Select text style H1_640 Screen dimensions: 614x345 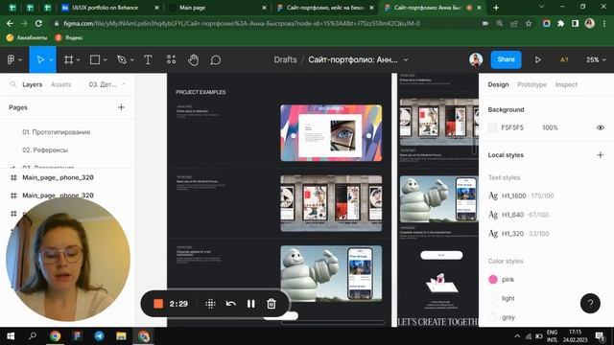(518, 215)
